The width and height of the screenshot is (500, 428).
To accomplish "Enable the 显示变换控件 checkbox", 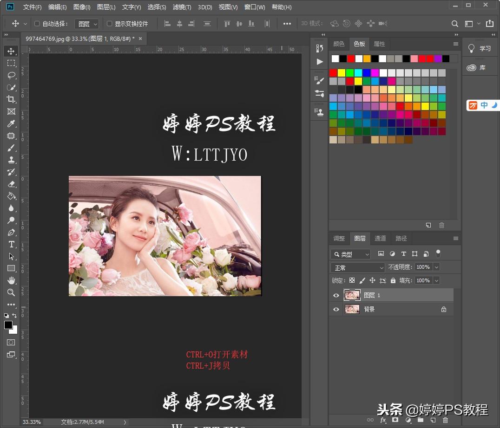I will pyautogui.click(x=109, y=24).
